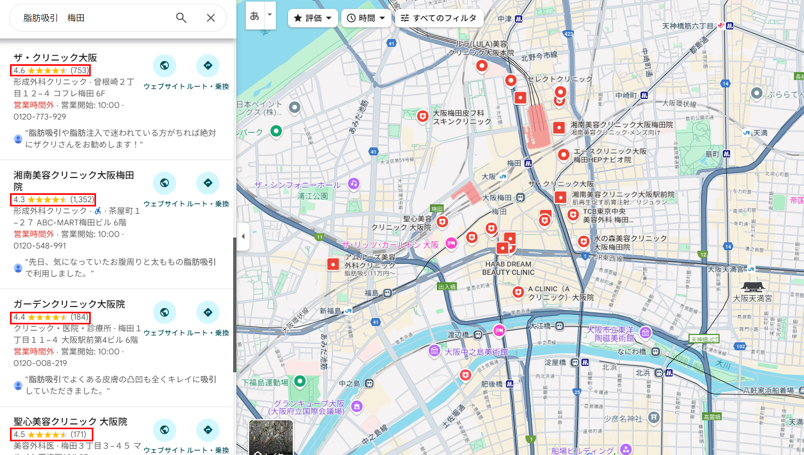Clear the search with the X icon

pos(210,18)
